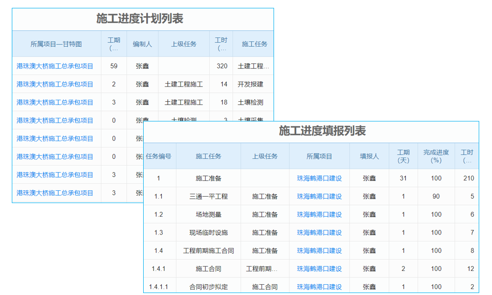The width and height of the screenshot is (492, 295).
Task: Open 珠海鹤港口建设 link in row 1.1
Action: pos(318,196)
